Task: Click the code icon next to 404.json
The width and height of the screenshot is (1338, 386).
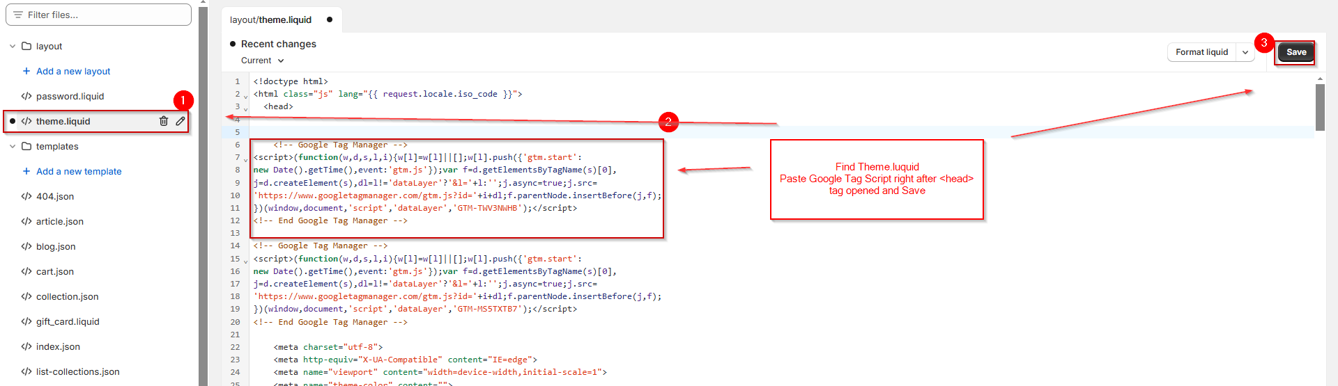Action: pyautogui.click(x=26, y=196)
